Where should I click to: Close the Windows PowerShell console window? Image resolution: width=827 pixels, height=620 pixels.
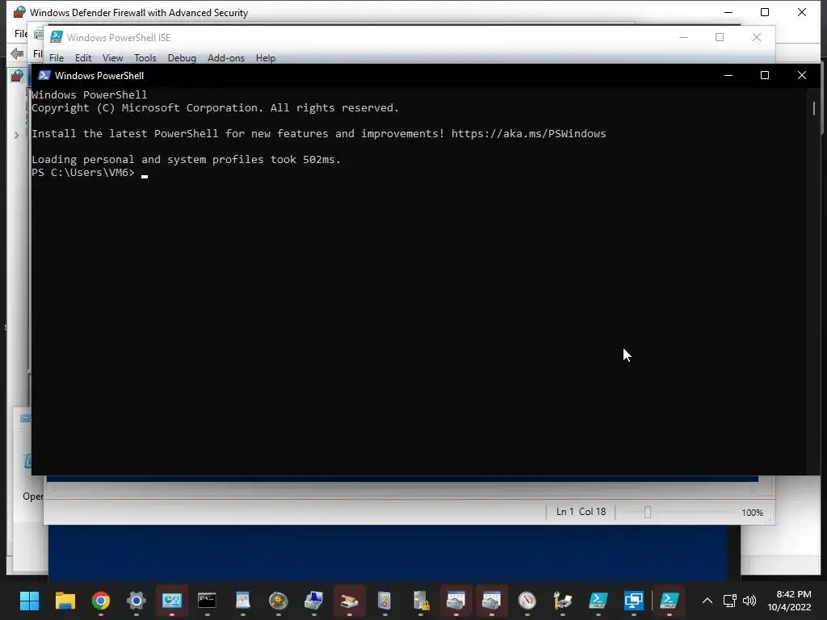tap(802, 75)
